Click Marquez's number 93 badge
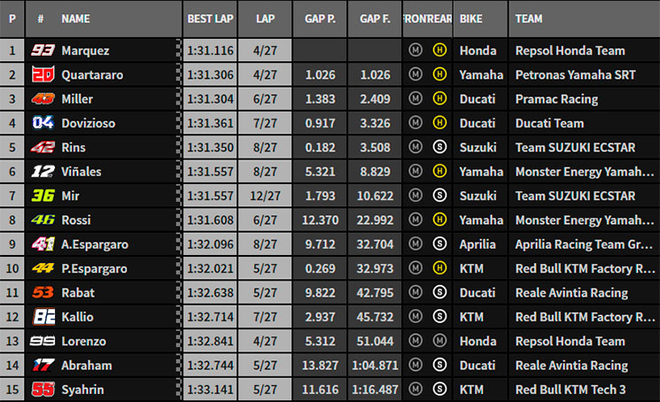The image size is (660, 402). pyautogui.click(x=43, y=50)
